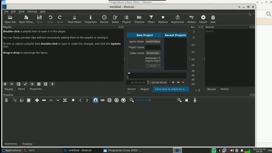Viewport: 272px width, 153px height.
Task: Open the Jobs panel
Action: tap(213, 19)
